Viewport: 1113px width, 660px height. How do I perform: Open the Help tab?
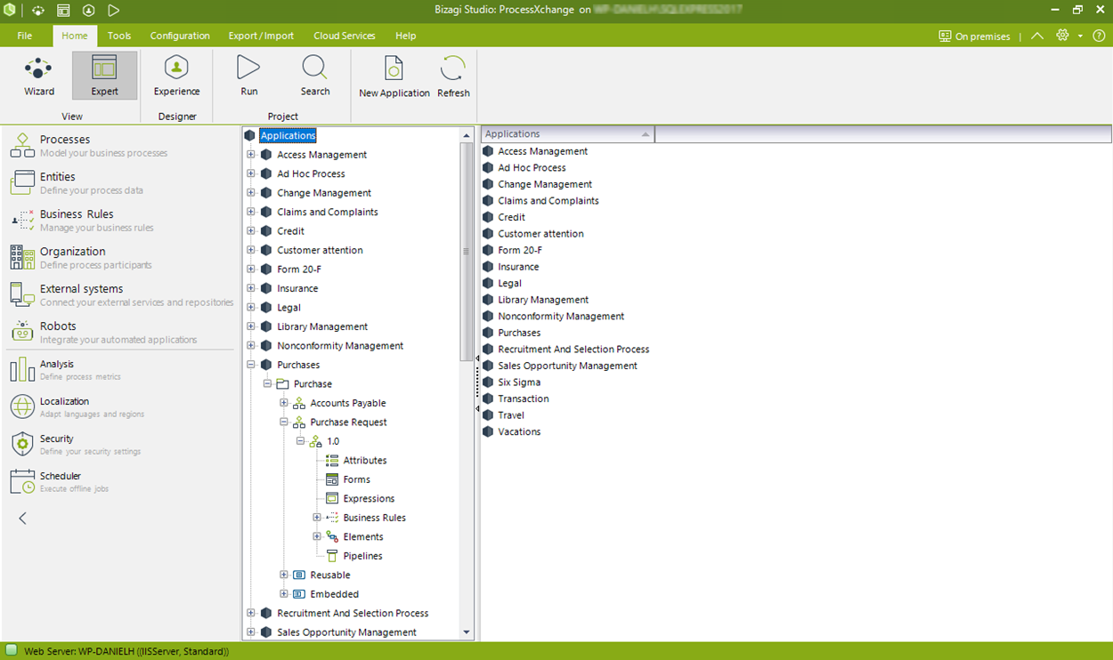point(406,36)
